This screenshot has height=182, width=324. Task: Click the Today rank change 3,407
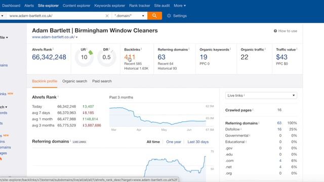click(88, 107)
